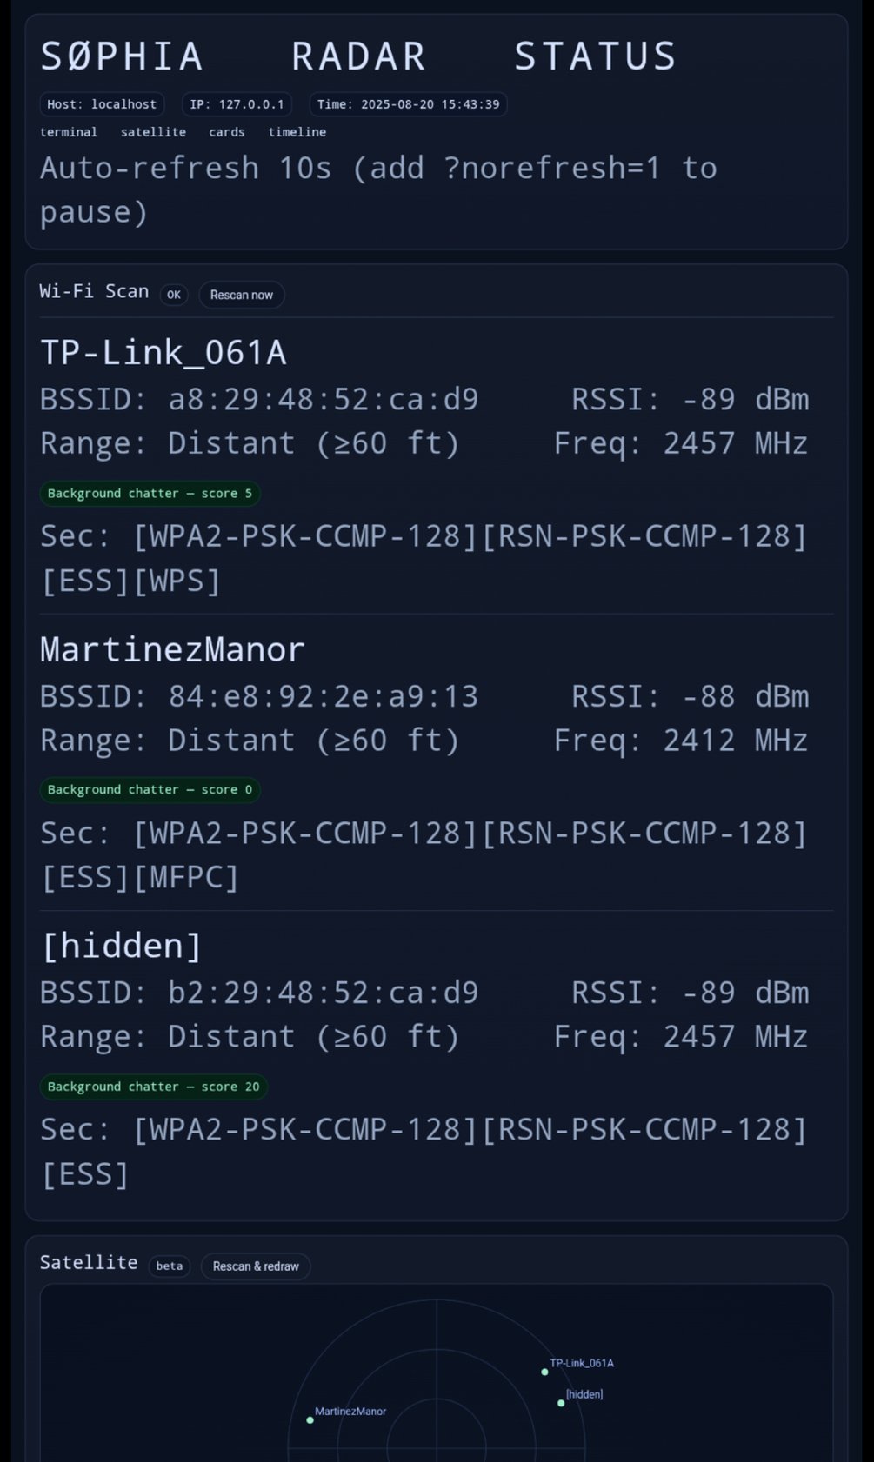The width and height of the screenshot is (874, 1462).
Task: Click the MartinezManor dot on radar
Action: tap(310, 1420)
